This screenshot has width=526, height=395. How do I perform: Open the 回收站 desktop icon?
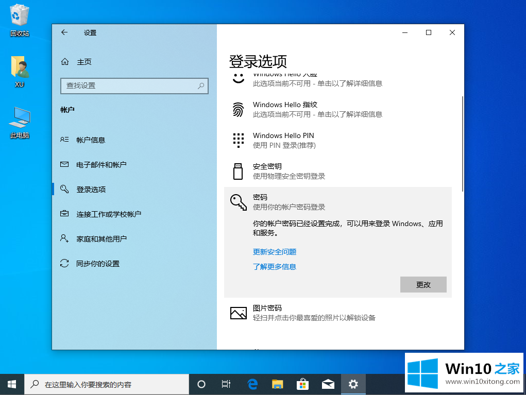point(20,21)
